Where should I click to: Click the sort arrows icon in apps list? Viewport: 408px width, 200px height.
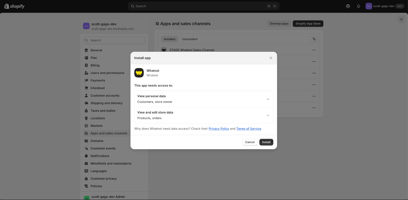[314, 39]
